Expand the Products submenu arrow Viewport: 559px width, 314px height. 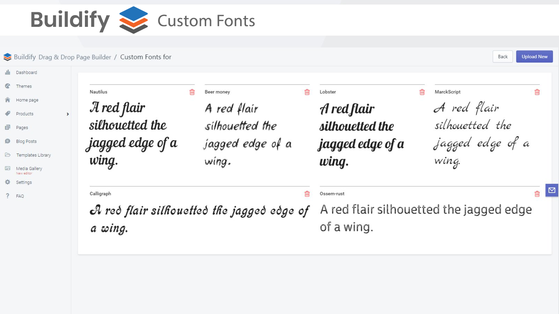67,114
